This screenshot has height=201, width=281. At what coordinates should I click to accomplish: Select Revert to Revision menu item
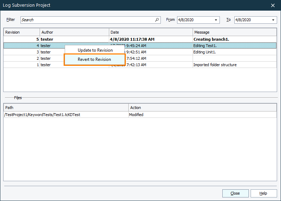(x=94, y=59)
